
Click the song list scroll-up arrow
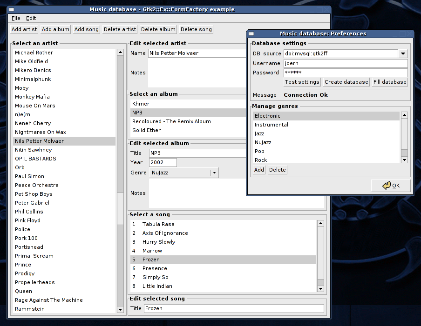point(320,223)
